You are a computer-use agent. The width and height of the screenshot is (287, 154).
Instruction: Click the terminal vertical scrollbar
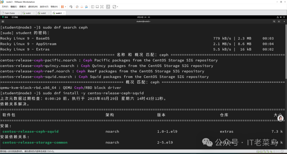click(x=286, y=52)
